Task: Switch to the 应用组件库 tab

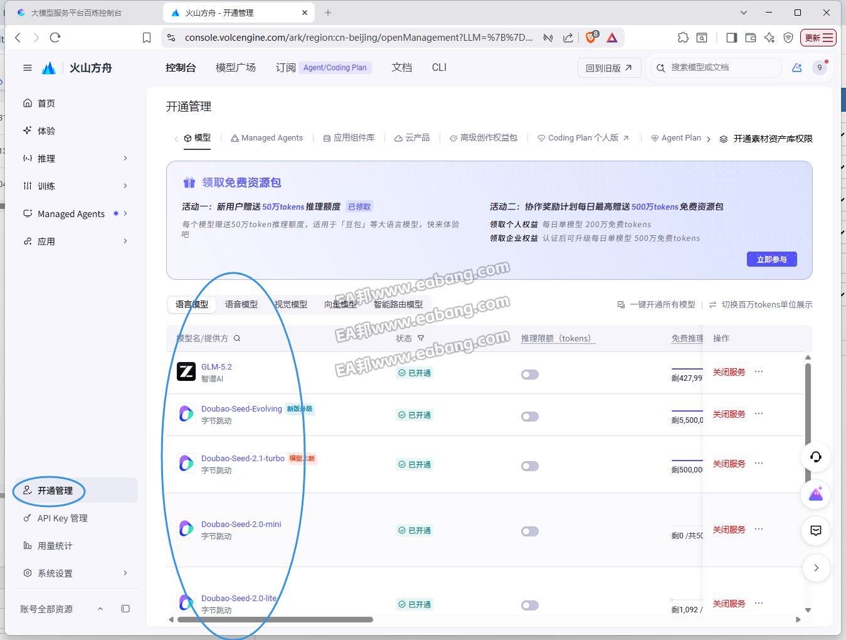Action: [349, 138]
